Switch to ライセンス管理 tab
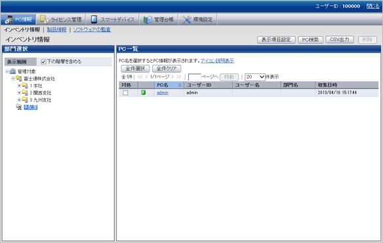The width and height of the screenshot is (383, 243). (61, 19)
